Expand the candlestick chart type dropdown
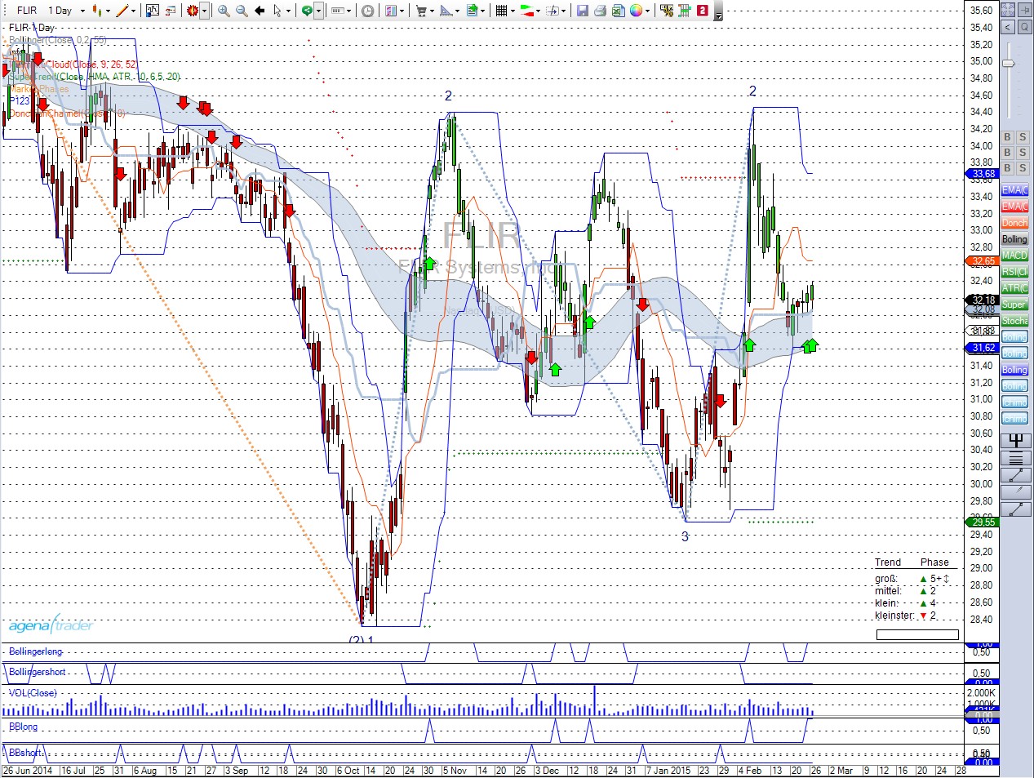The width and height of the screenshot is (1034, 778). [x=106, y=11]
